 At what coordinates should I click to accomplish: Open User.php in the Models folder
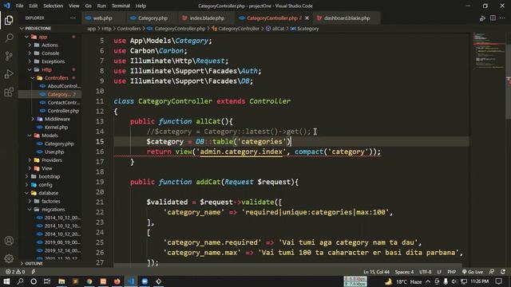click(54, 152)
